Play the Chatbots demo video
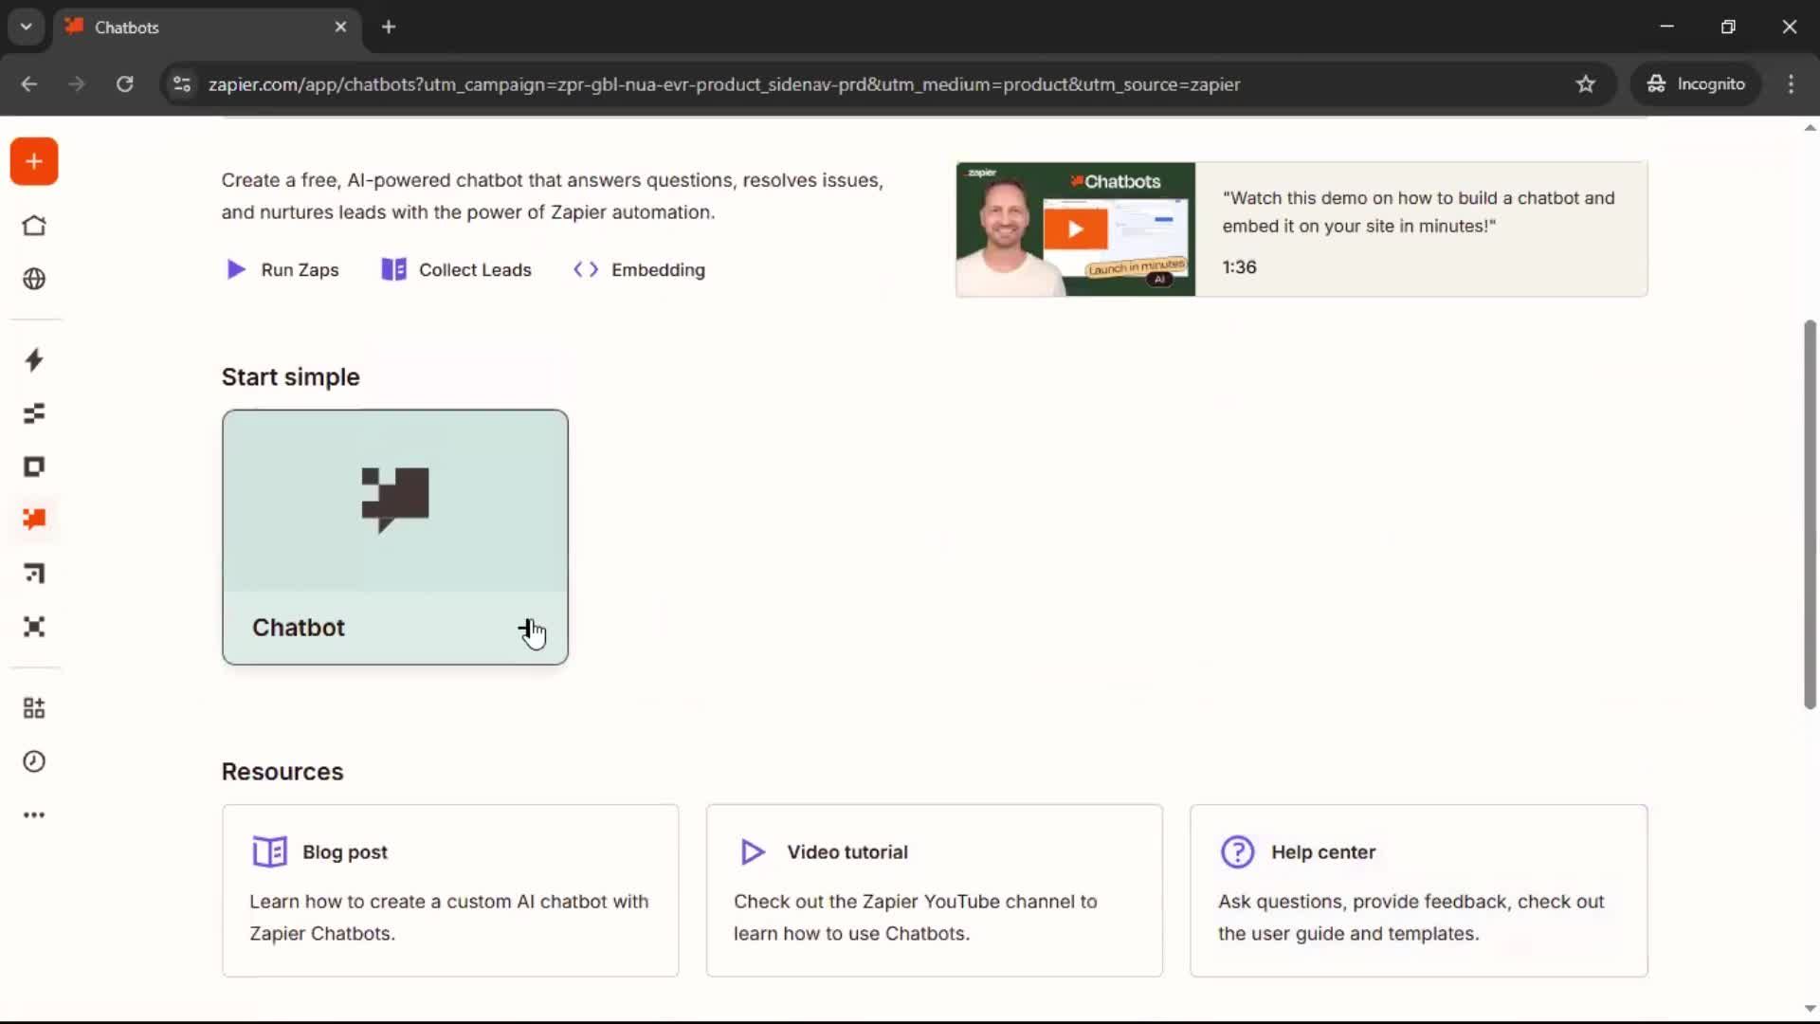Screen dimensions: 1820x1024 (x=1075, y=229)
